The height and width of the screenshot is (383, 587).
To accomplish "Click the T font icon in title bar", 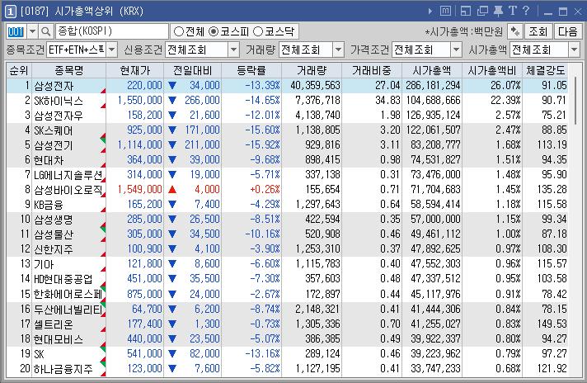I will (x=513, y=11).
